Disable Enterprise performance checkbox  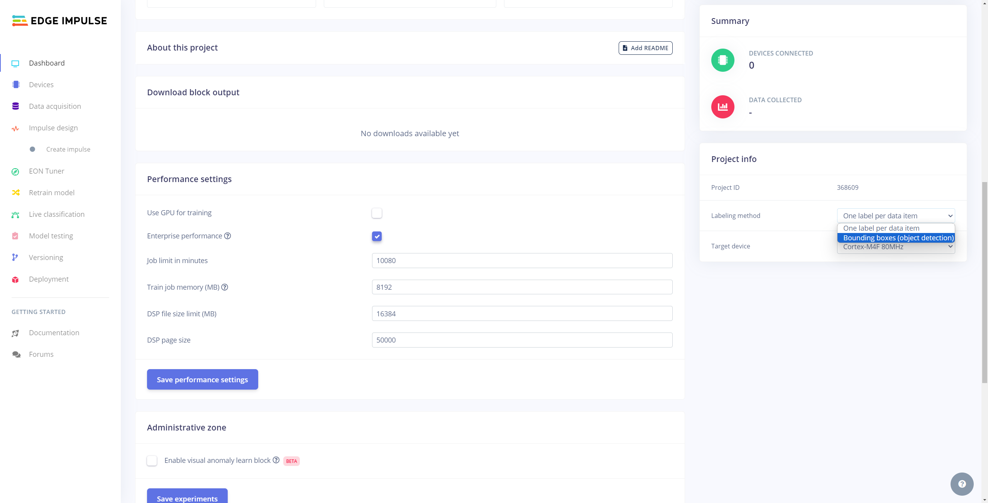pos(377,236)
